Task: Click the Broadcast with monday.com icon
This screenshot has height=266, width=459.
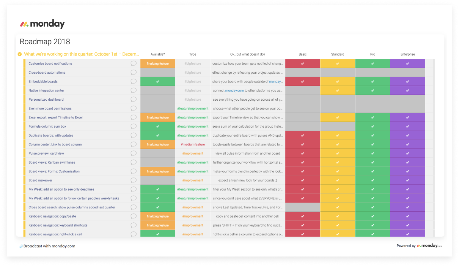Action: pyautogui.click(x=21, y=246)
